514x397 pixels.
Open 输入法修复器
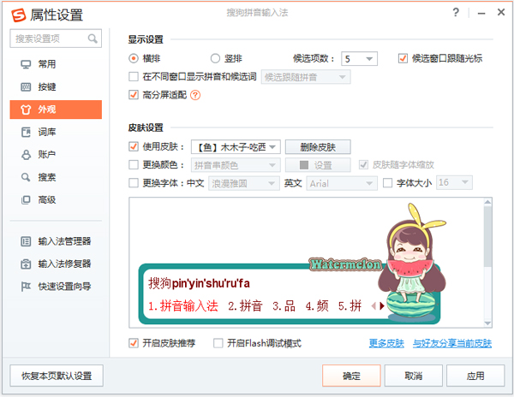(x=56, y=264)
